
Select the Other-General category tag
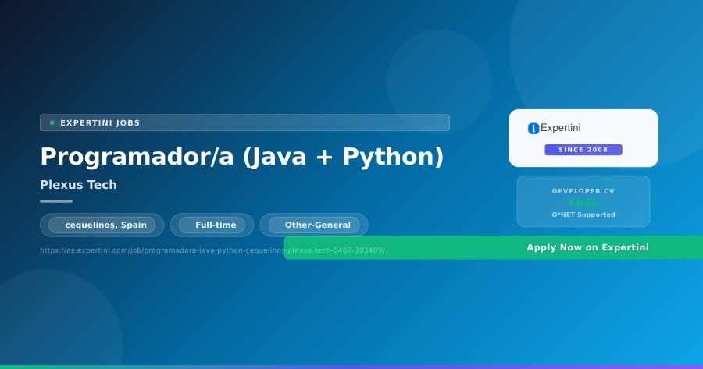click(x=314, y=225)
